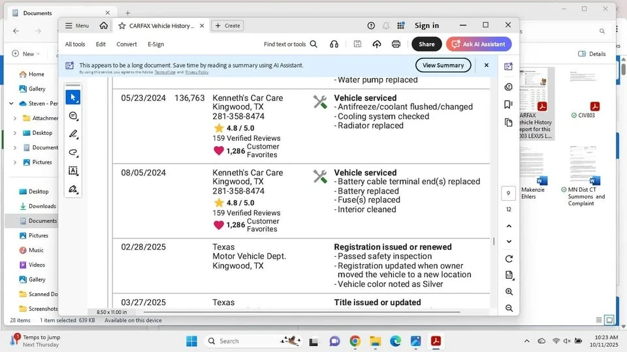Select MN Dist CT Summons and Complaint file
Screen dimensions: 627x352
click(x=583, y=175)
